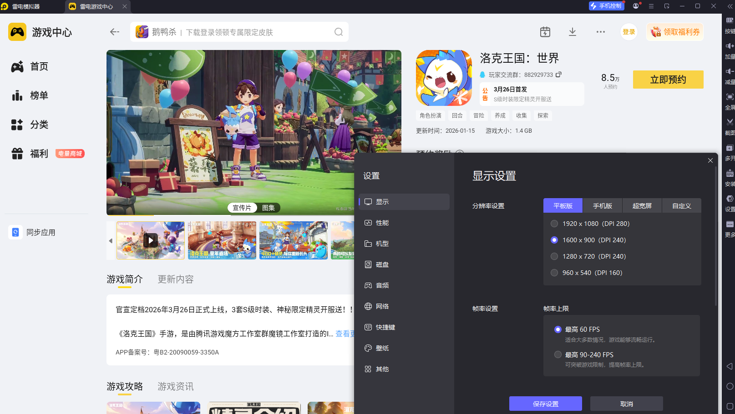Viewport: 735px width, 414px height.
Task: Close the 显示设置 settings dialog
Action: coord(710,160)
